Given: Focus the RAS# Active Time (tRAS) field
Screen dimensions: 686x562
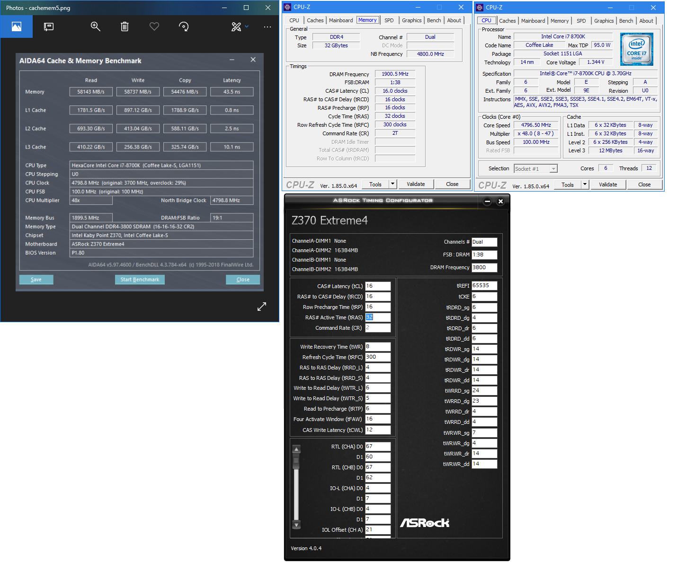Looking at the screenshot, I should [378, 317].
